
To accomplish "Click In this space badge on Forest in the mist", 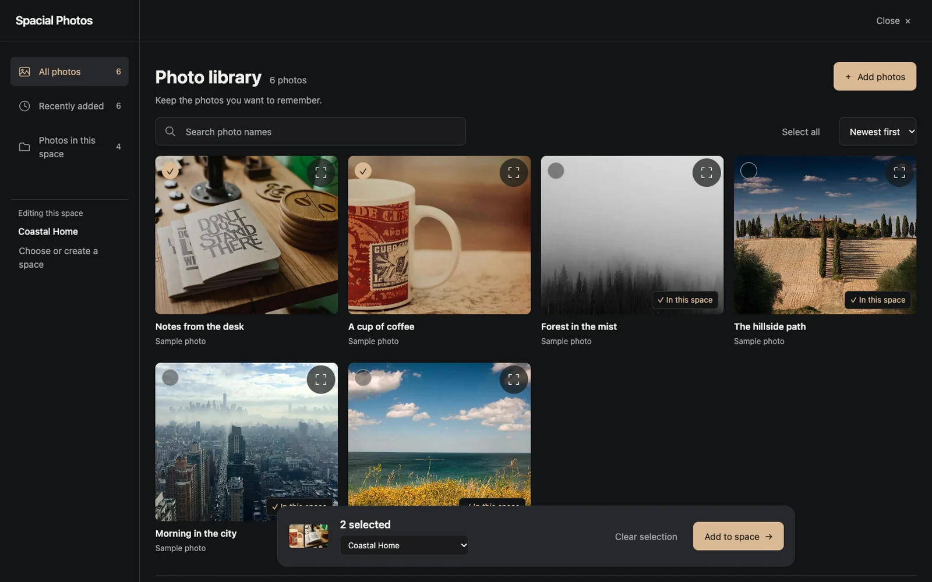I will (684, 300).
